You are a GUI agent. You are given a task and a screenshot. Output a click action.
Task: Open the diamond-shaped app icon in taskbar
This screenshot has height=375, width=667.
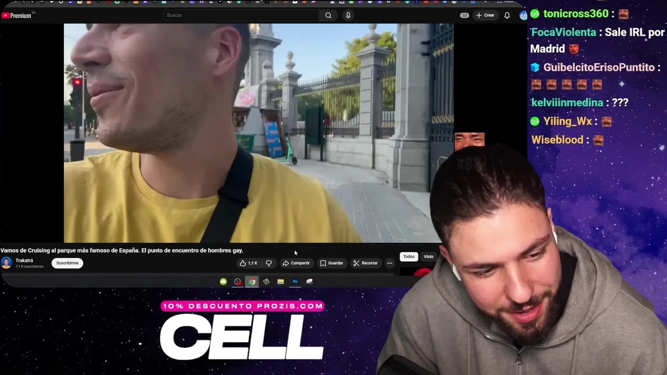click(x=266, y=282)
